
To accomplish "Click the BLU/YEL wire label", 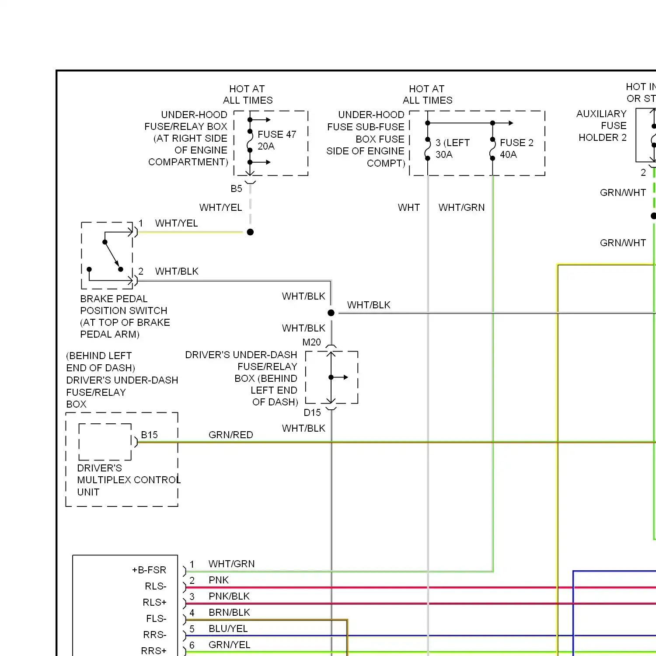I will point(228,628).
